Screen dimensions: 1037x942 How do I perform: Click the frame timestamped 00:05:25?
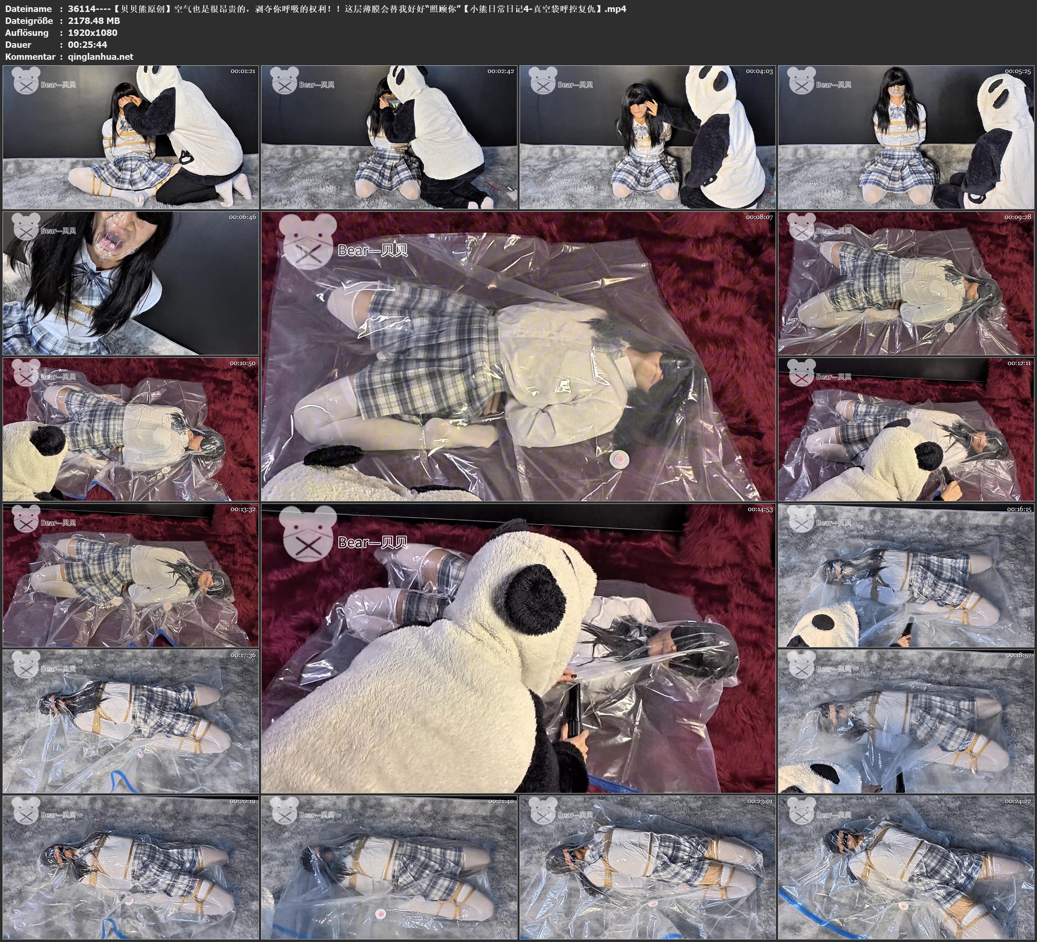[906, 137]
